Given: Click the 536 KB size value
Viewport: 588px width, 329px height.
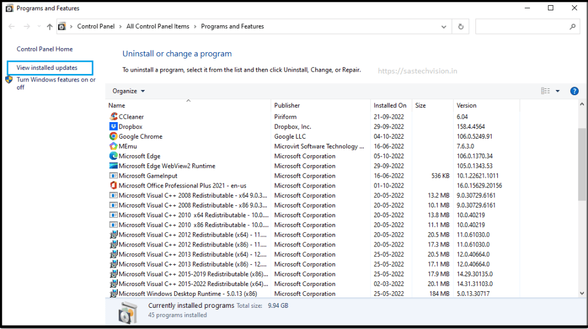Looking at the screenshot, I should click(440, 175).
